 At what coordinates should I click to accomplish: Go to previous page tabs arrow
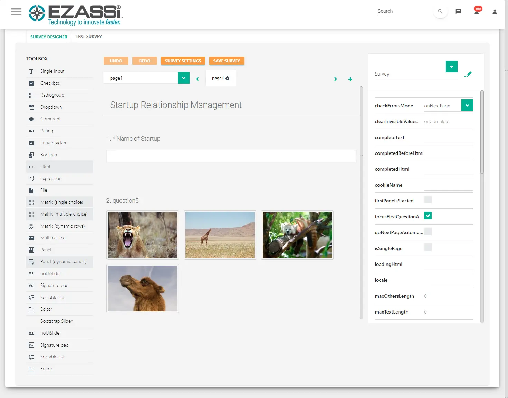197,79
